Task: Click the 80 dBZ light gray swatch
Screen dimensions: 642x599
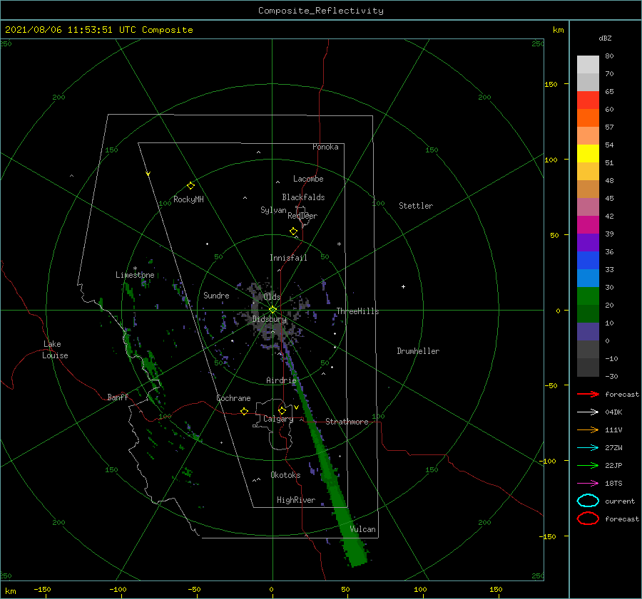Action: click(588, 65)
